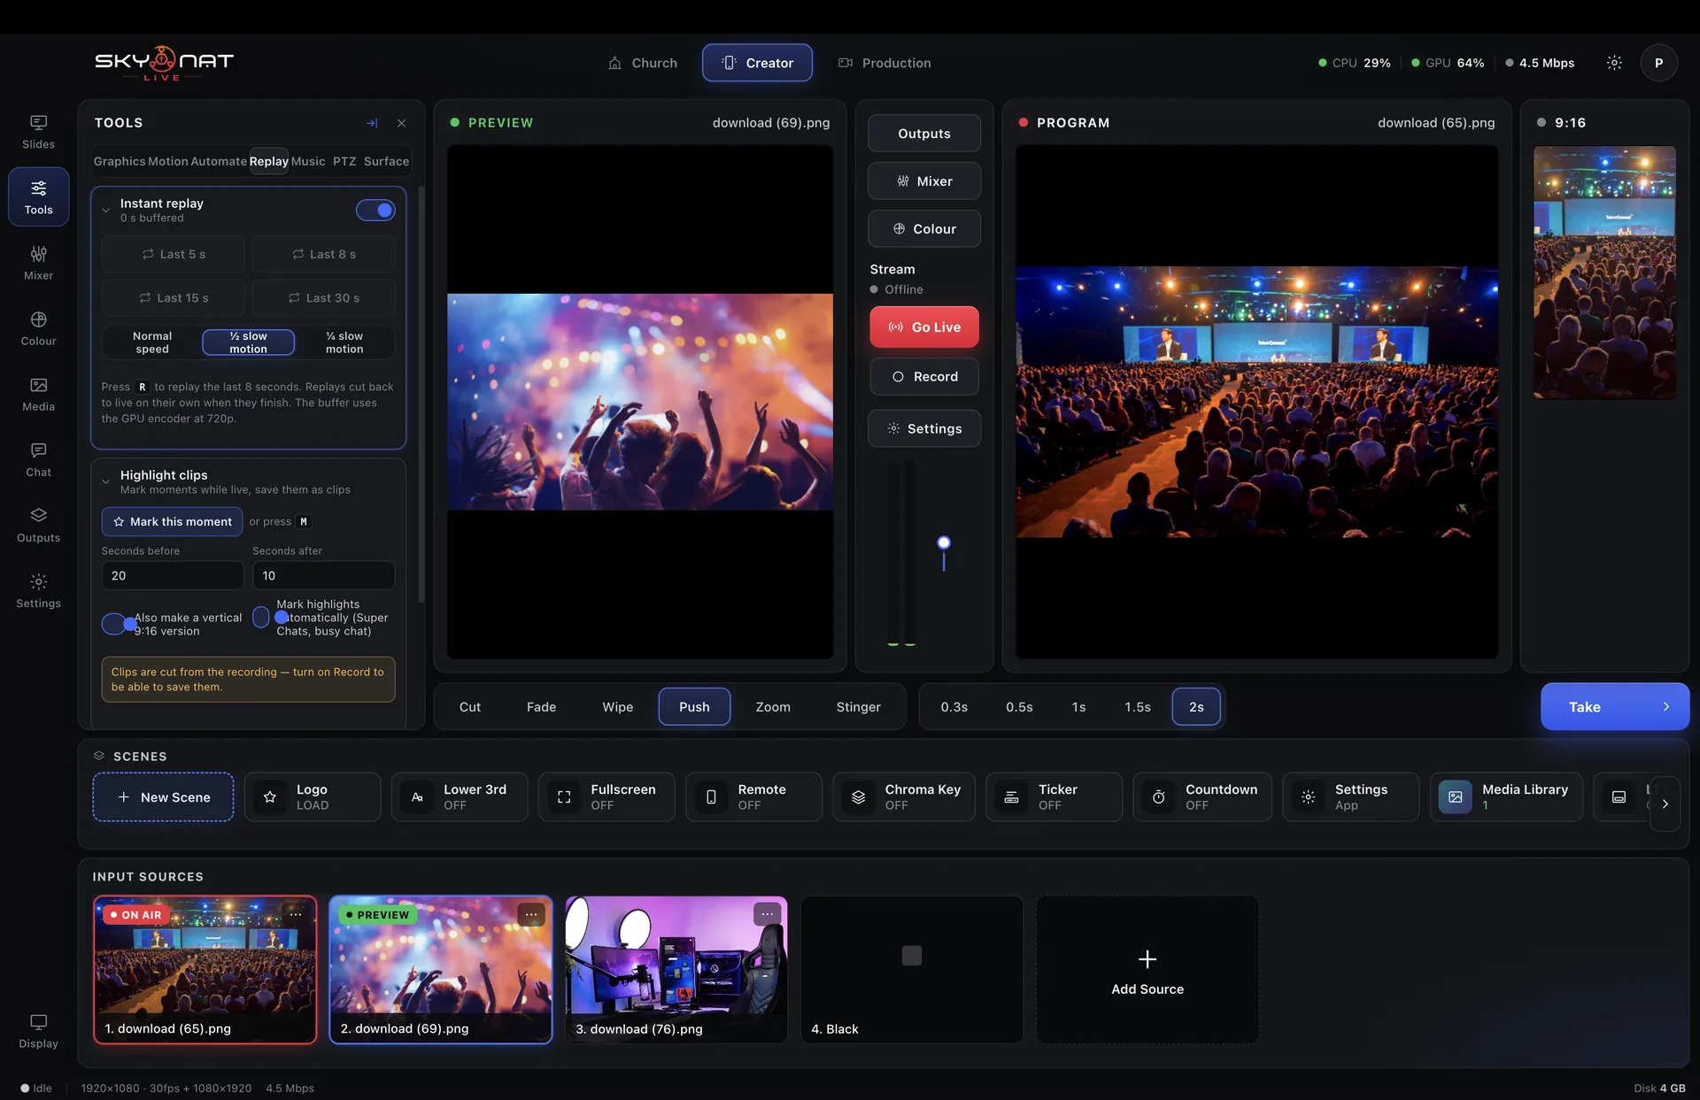Open the Slides sidebar icon
The image size is (1700, 1100).
tap(38, 132)
